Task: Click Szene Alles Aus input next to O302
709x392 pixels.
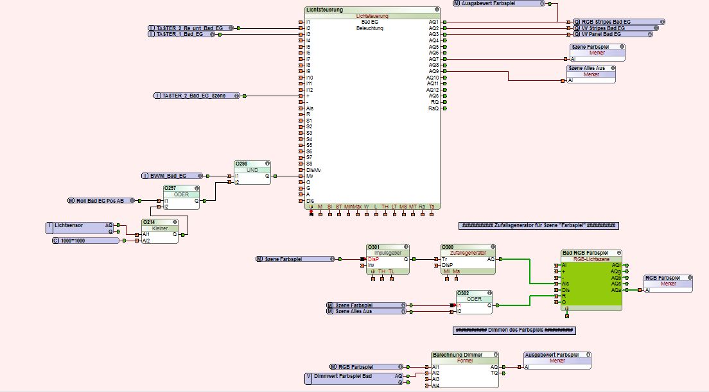Action: tap(367, 311)
